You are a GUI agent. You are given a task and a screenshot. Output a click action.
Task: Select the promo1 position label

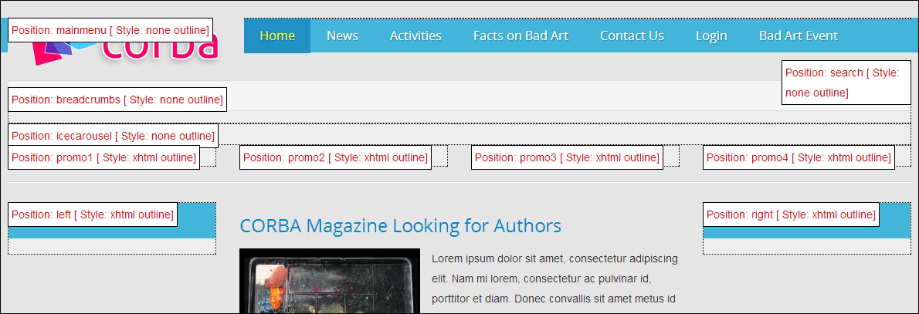(x=103, y=157)
